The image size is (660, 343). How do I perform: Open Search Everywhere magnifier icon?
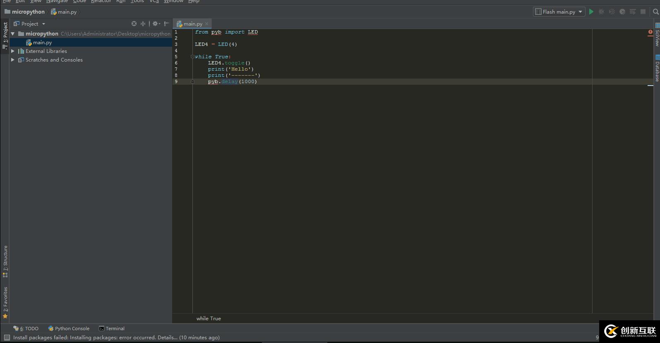pyautogui.click(x=655, y=12)
